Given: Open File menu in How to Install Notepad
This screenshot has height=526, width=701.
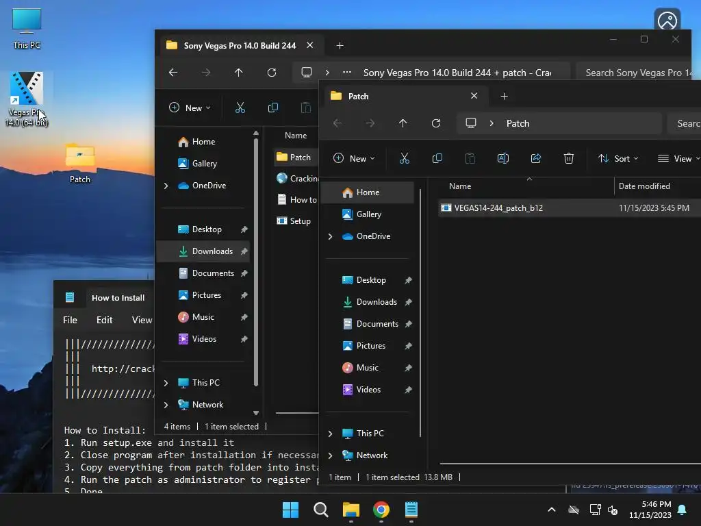Looking at the screenshot, I should pyautogui.click(x=70, y=320).
